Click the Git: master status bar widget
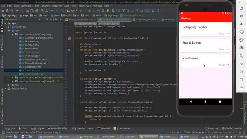The height and width of the screenshot is (139, 247). pos(199,132)
